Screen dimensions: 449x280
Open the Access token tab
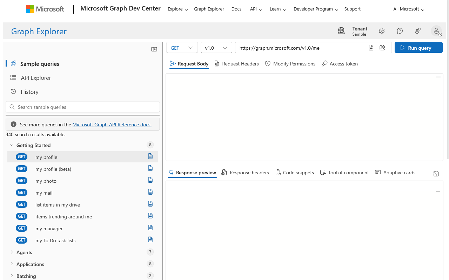click(340, 64)
